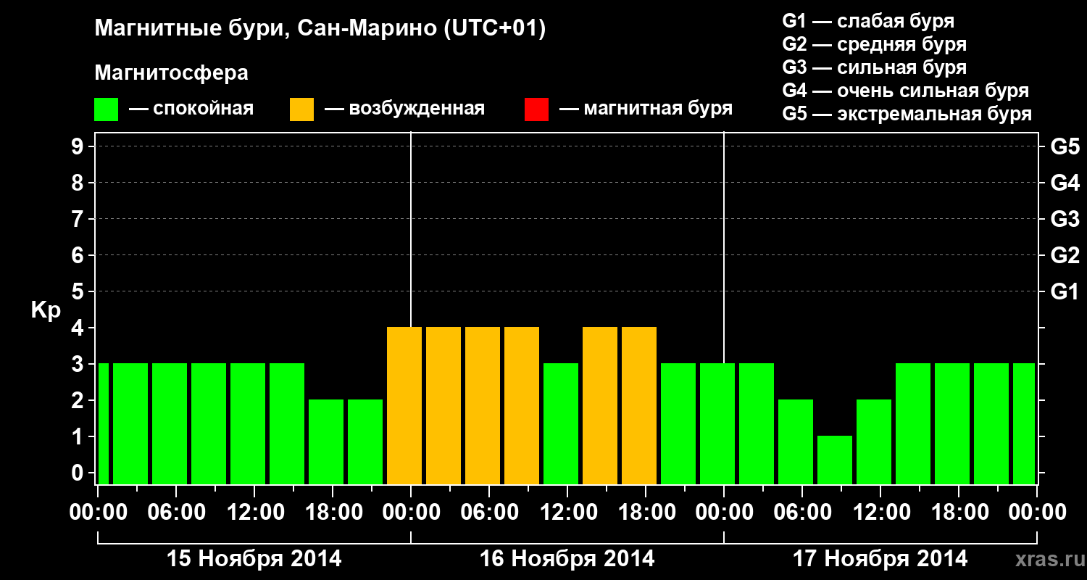
Task: Click the date label '17 Ноября 2014'
Action: coord(880,558)
